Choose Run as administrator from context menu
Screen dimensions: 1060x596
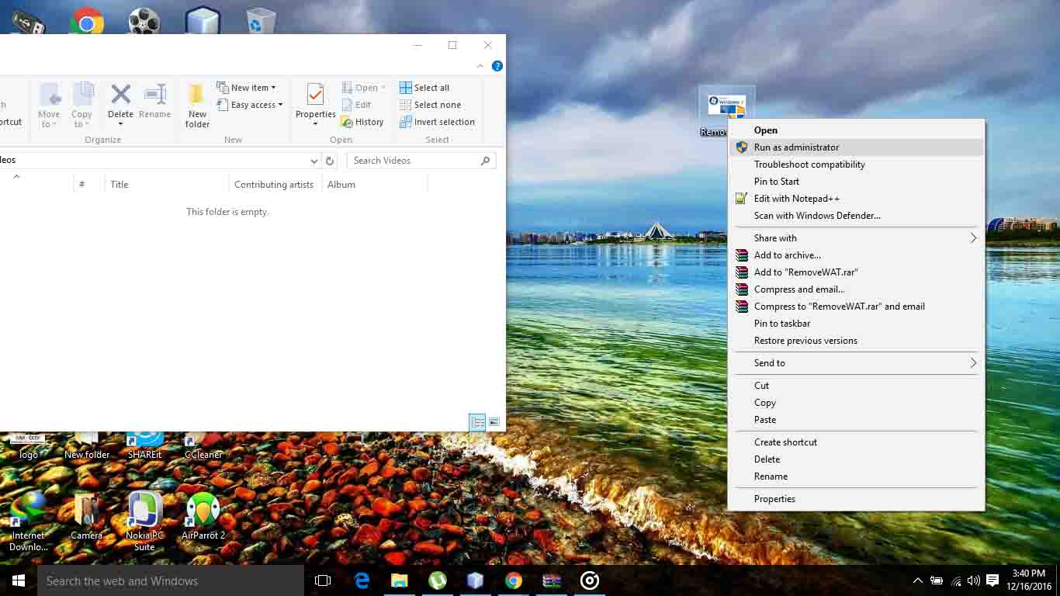tap(796, 147)
